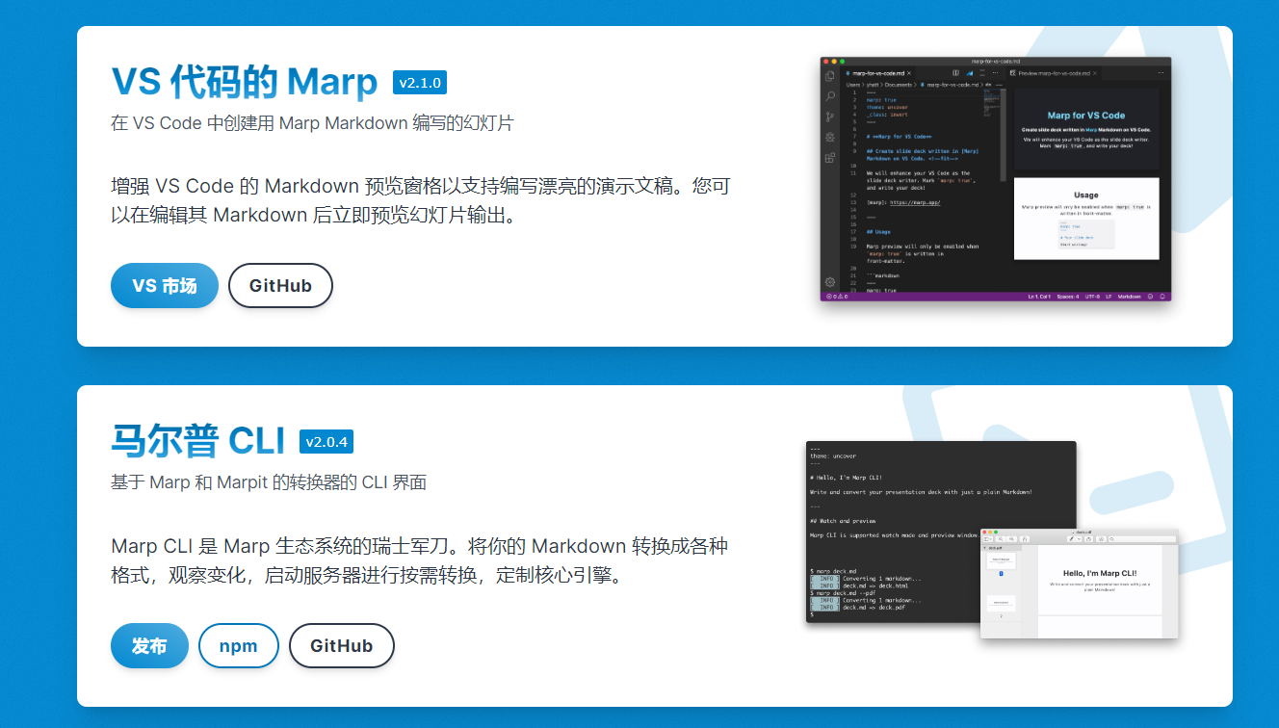1279x728 pixels.
Task: Click the 发布 releases button
Action: coord(149,646)
